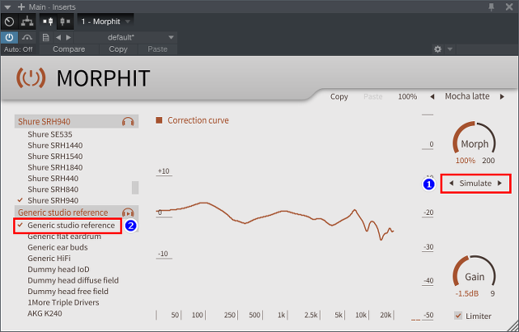Go to previous preset arrow
This screenshot has width=519, height=332.
pos(58,37)
